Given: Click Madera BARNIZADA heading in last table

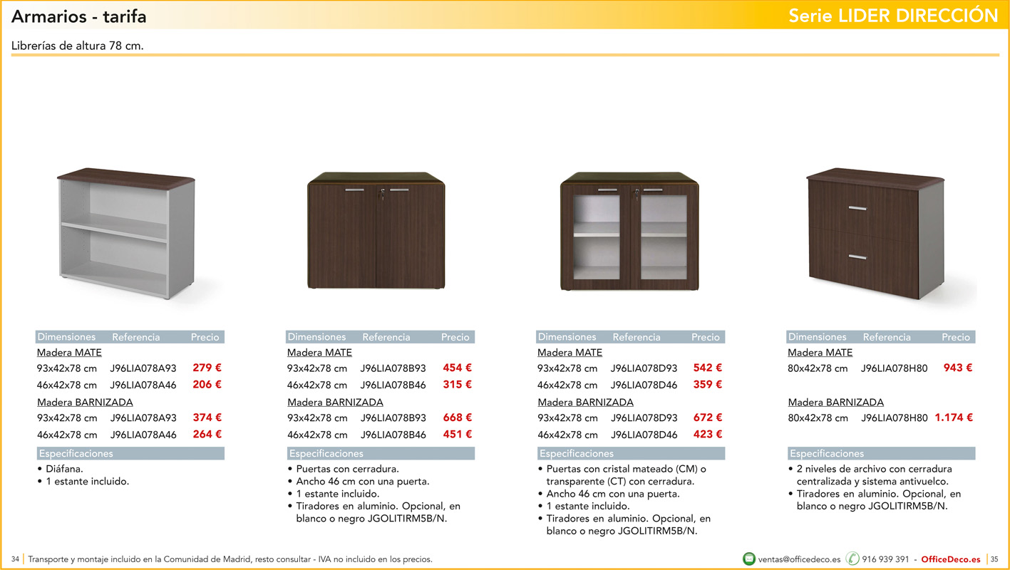Looking at the screenshot, I should (x=835, y=402).
